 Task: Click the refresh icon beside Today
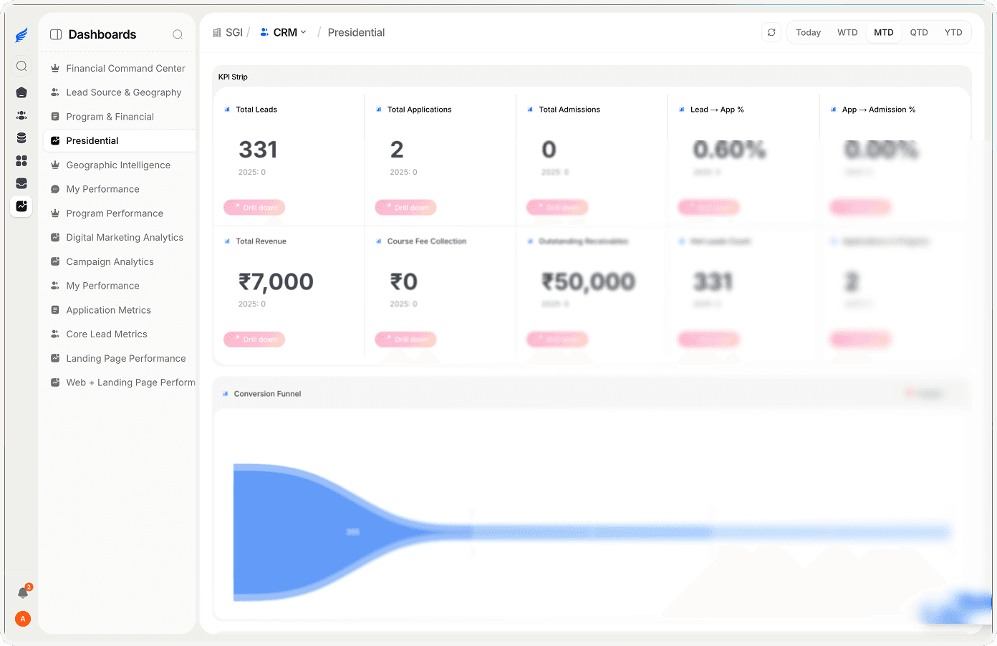[771, 32]
